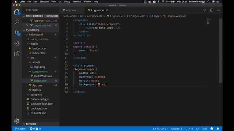The image size is (234, 131).
Task: Open App.vue in Open Editors list
Action: [x=41, y=21]
